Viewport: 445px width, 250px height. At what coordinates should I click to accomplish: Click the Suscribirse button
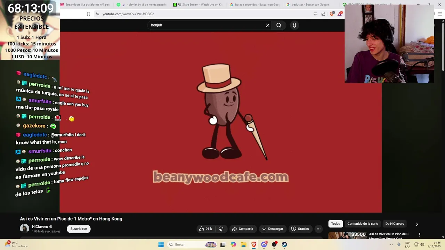79,229
